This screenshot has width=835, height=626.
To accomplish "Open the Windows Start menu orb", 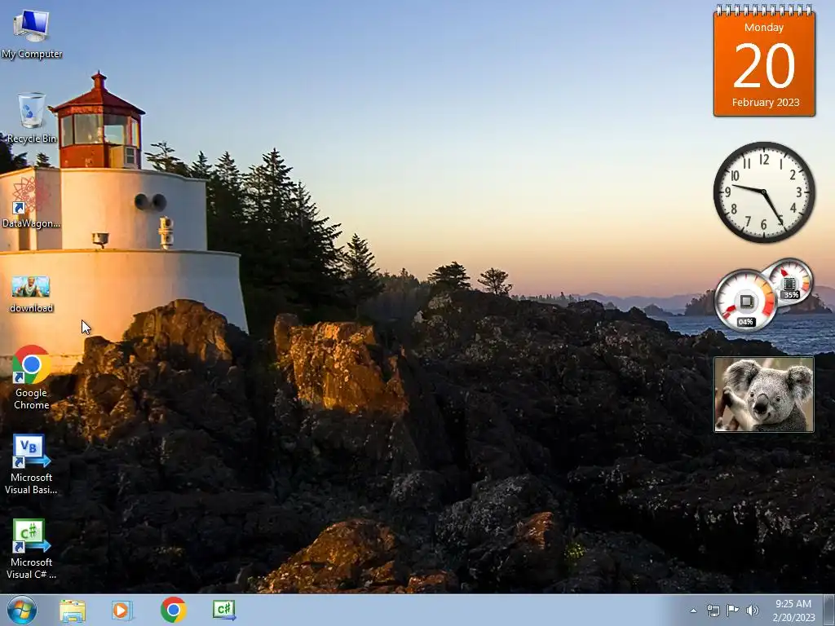I will click(22, 610).
